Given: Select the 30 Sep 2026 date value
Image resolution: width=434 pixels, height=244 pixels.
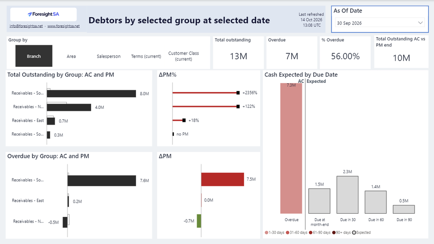Looking at the screenshot, I should point(349,23).
